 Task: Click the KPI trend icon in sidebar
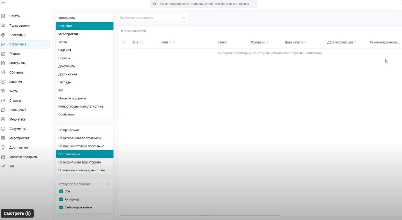click(x=3, y=166)
